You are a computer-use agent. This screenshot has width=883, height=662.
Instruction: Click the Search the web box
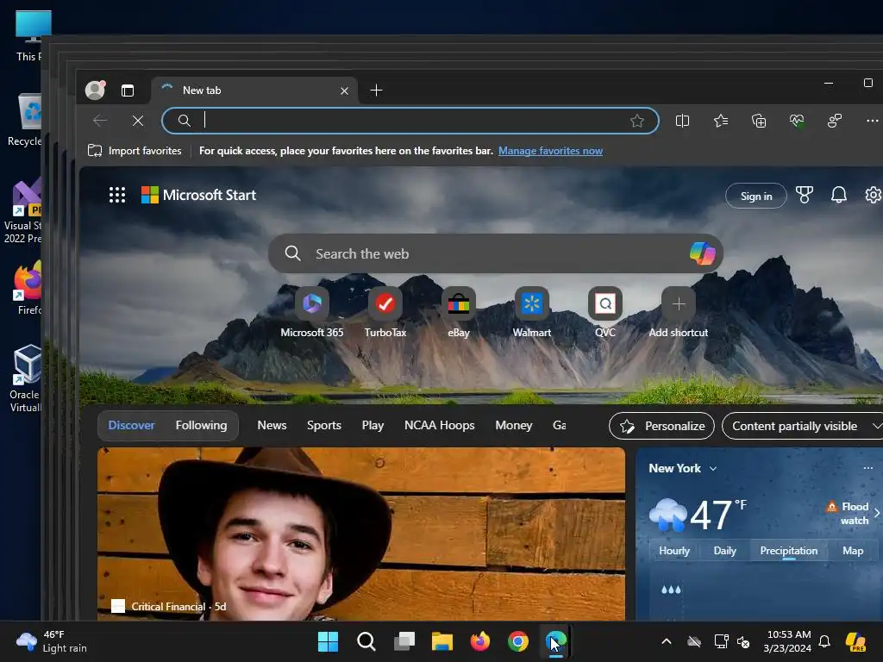(496, 254)
